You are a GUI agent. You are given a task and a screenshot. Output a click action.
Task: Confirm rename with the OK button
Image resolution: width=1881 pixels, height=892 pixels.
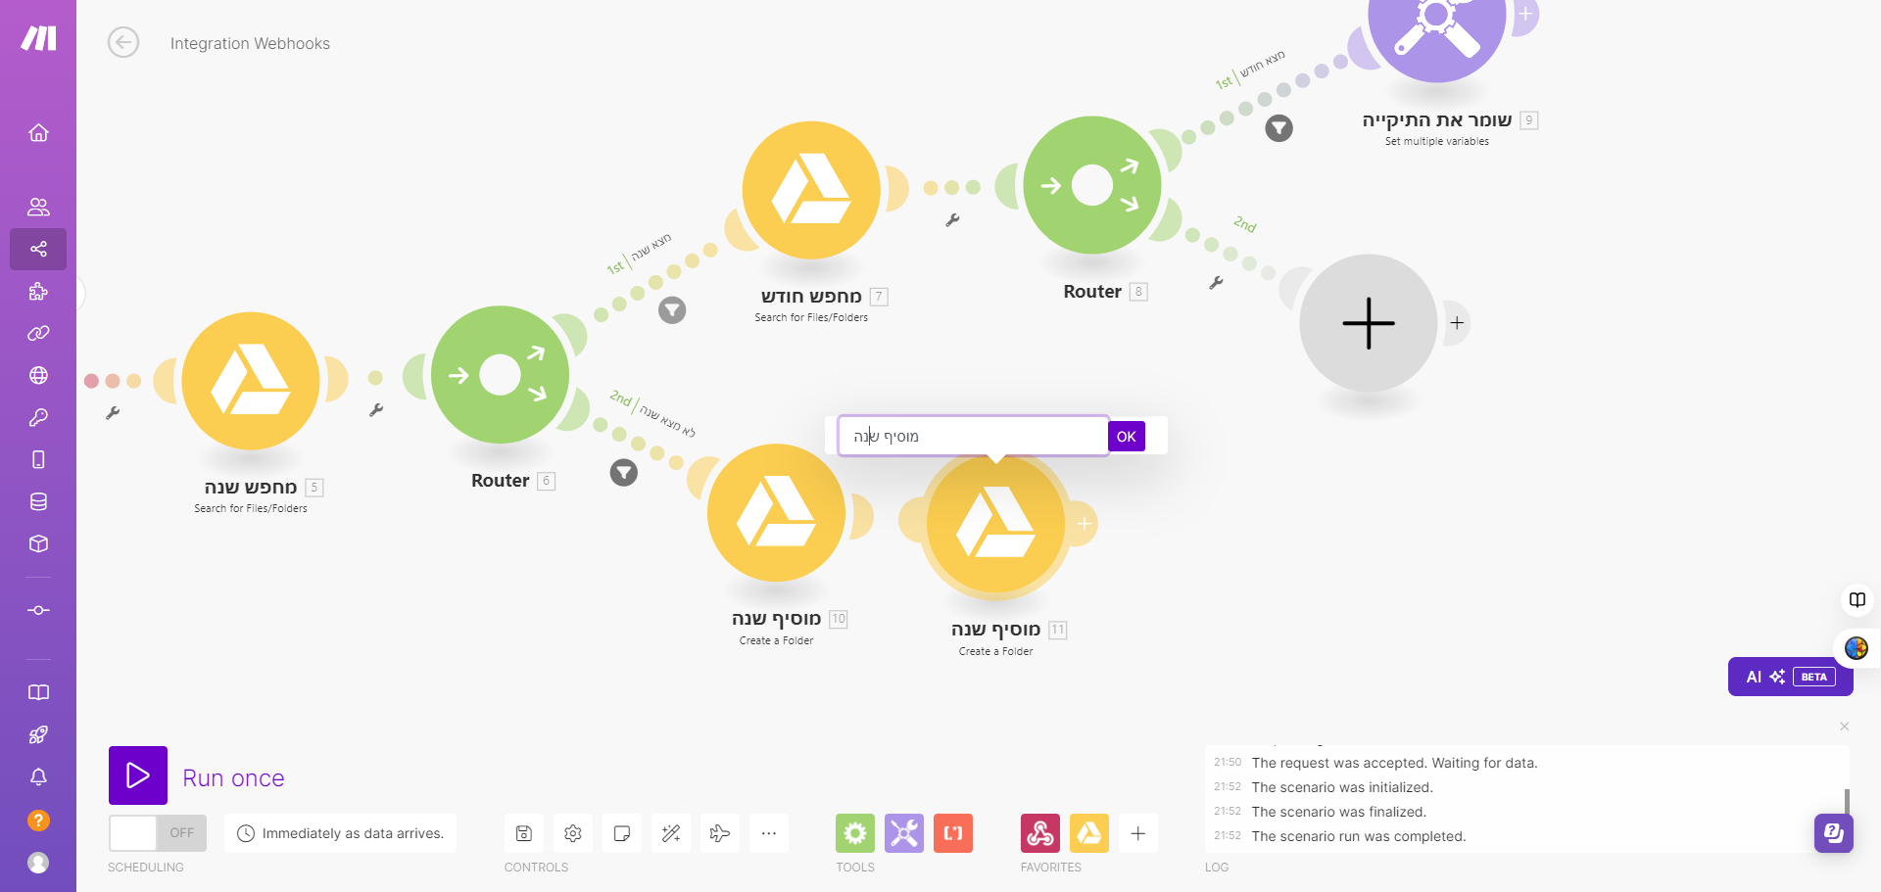(x=1127, y=437)
